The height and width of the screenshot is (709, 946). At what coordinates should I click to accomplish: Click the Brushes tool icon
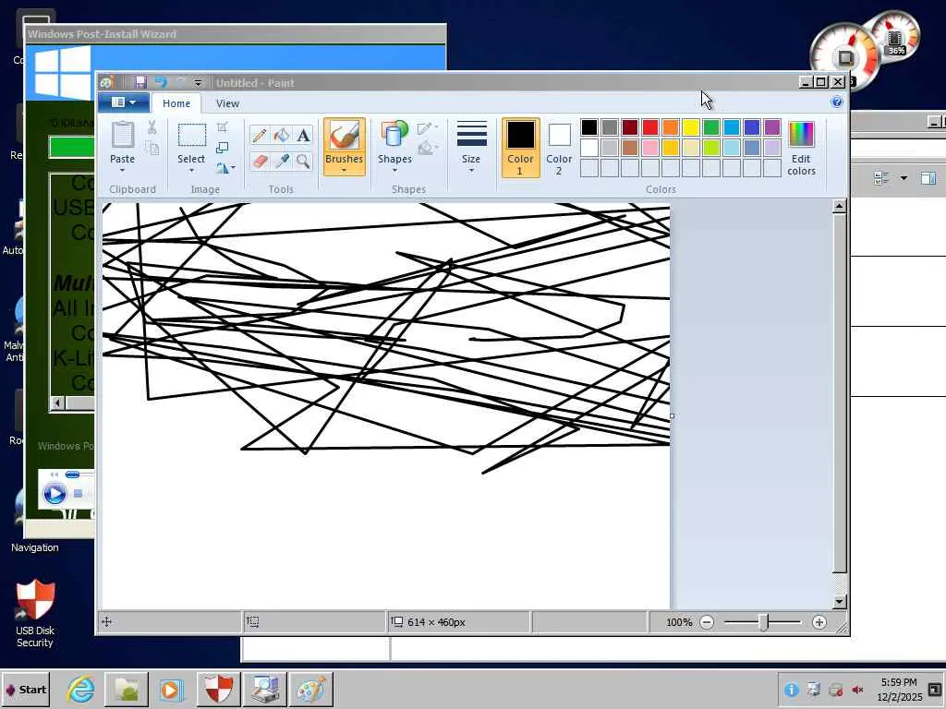(344, 135)
